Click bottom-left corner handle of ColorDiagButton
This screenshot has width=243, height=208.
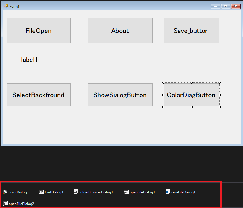coord(163,107)
